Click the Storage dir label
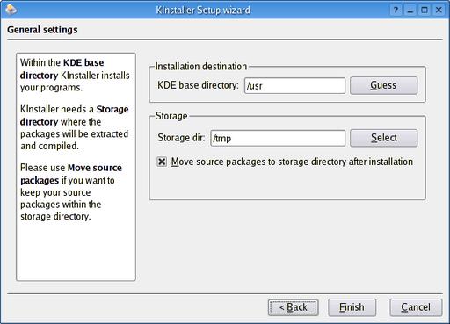 pyautogui.click(x=181, y=138)
